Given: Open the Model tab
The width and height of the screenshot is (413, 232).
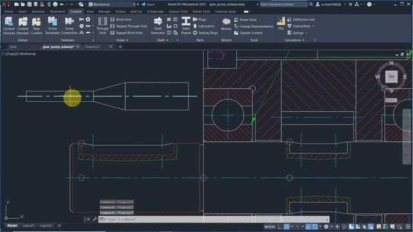Looking at the screenshot, I should point(12,226).
